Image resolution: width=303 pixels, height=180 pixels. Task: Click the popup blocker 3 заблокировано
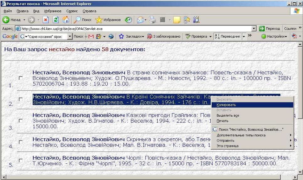coord(164,36)
